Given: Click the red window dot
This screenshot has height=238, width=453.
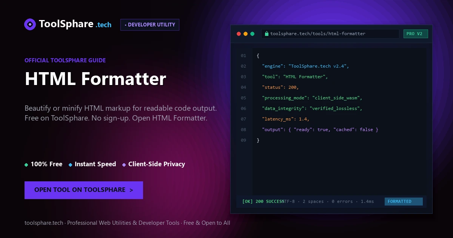Looking at the screenshot, I should [x=239, y=34].
